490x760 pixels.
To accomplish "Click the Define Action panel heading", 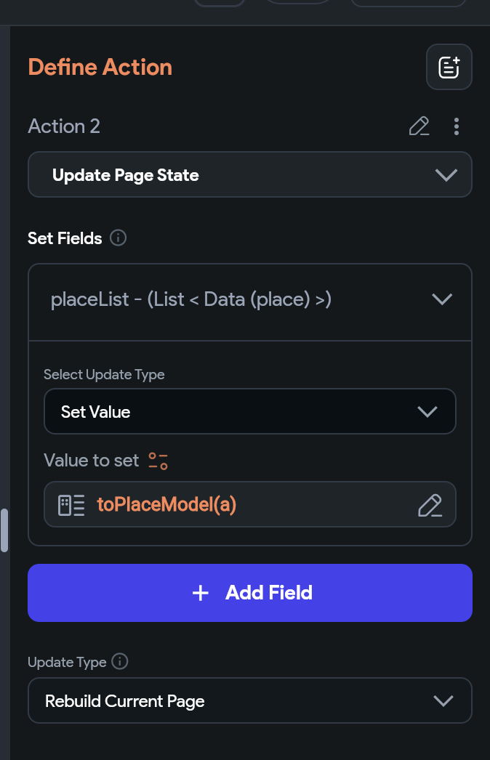I will tap(100, 67).
